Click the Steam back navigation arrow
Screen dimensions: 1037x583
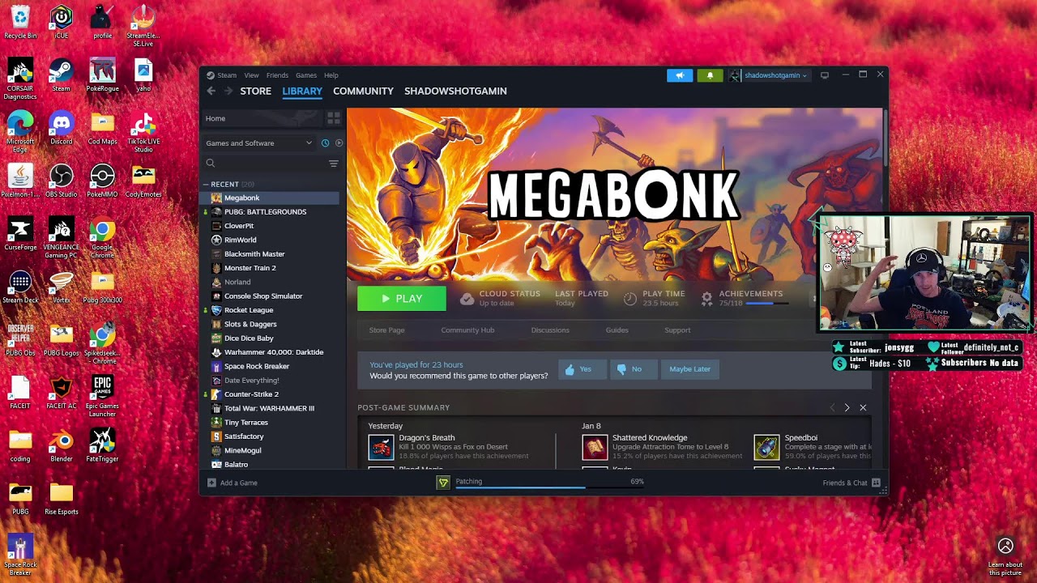pos(211,91)
